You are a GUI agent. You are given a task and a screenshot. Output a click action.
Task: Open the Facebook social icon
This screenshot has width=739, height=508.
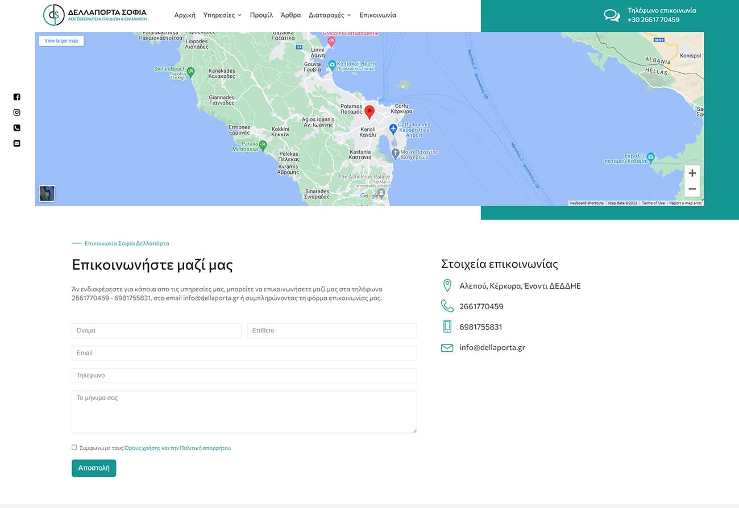[x=16, y=97]
